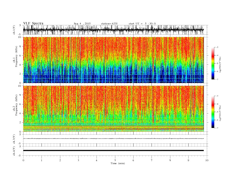Viewport: 233px width, 180px height.
Task: Click the "VLF Spectra" plot title
Action: tap(33, 23)
